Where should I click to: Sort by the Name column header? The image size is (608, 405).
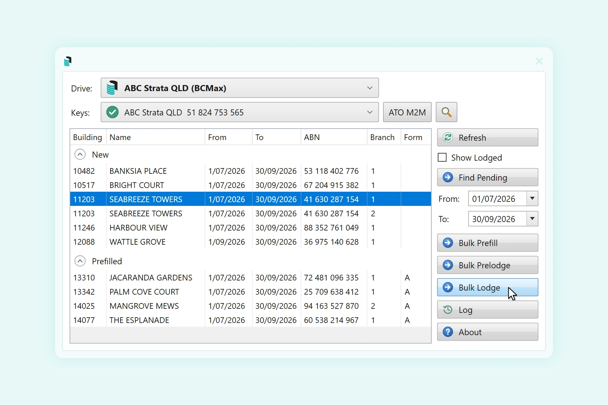point(156,137)
